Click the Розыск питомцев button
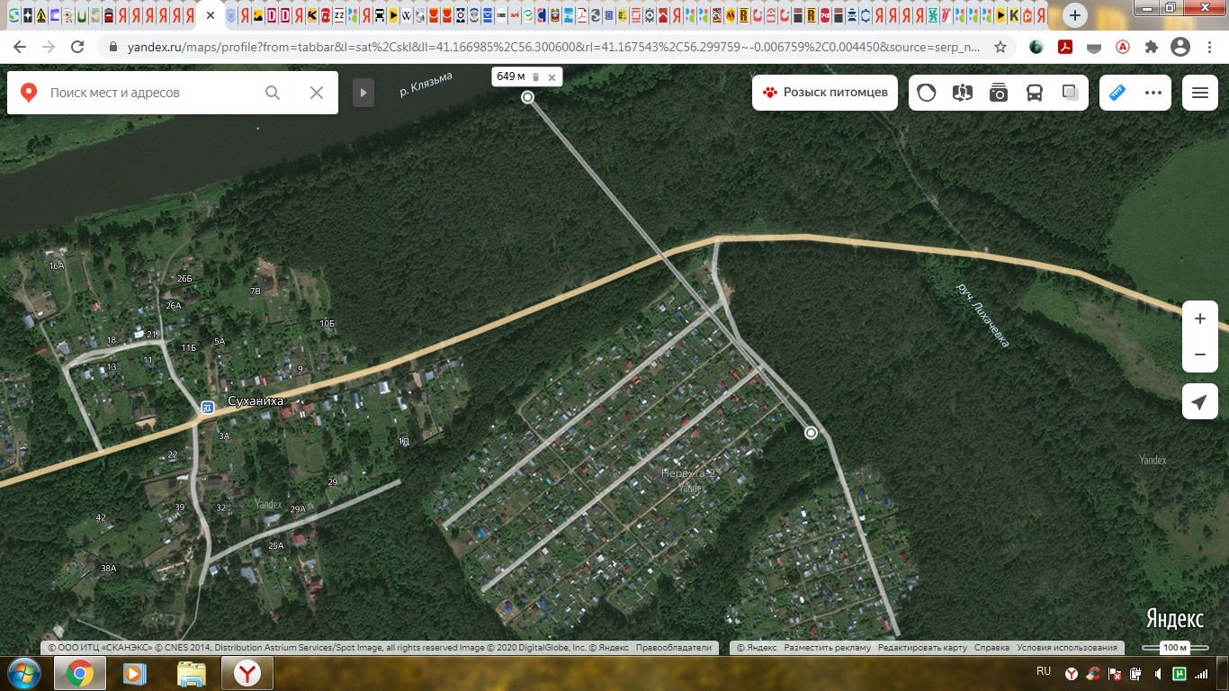Image resolution: width=1229 pixels, height=691 pixels. click(825, 93)
